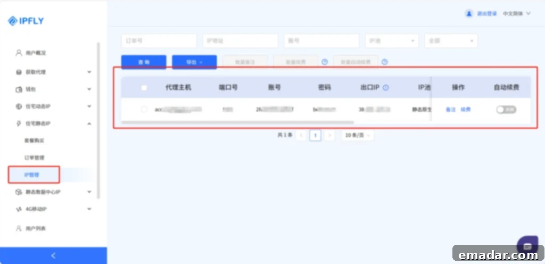Click the globe icon beside 住宅动态IP
Image resolution: width=545 pixels, height=264 pixels.
click(x=19, y=106)
